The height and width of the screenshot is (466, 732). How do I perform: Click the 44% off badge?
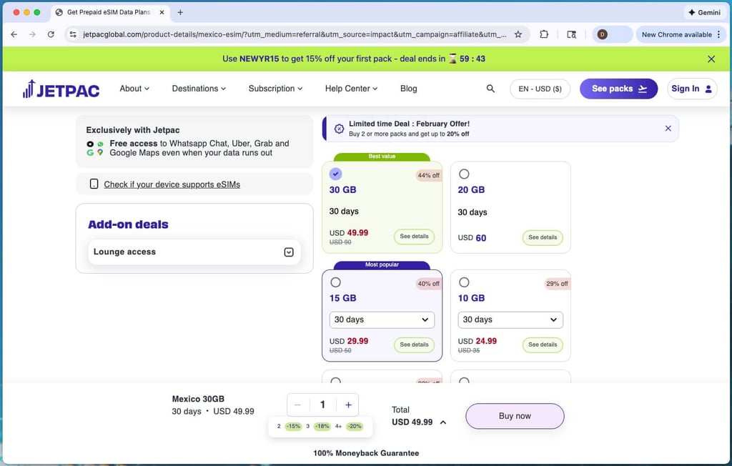pyautogui.click(x=429, y=176)
